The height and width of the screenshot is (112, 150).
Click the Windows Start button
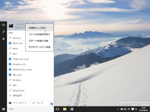[4, 109]
